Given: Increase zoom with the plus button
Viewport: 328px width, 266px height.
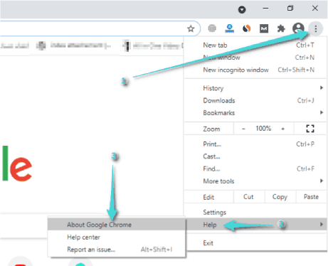Looking at the screenshot, I should click(x=282, y=129).
